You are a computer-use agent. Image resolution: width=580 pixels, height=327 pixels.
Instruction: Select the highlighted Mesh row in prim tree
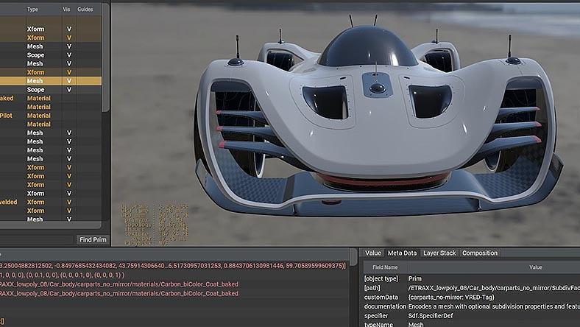(51, 81)
